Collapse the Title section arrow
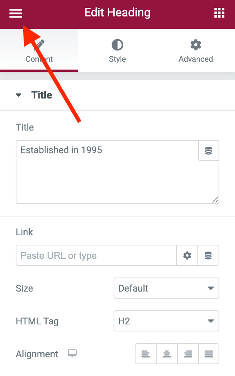The width and height of the screenshot is (235, 376). click(x=18, y=95)
